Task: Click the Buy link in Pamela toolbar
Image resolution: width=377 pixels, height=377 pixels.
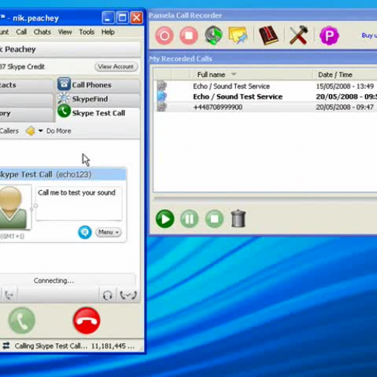Action: [x=369, y=35]
